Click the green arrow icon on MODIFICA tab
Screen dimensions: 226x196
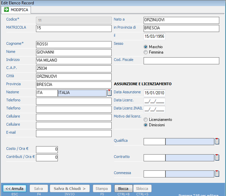[6, 10]
